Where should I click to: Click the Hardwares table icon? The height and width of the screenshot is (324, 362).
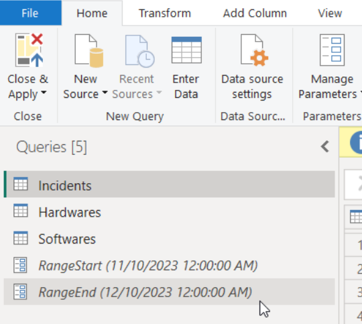pyautogui.click(x=21, y=211)
